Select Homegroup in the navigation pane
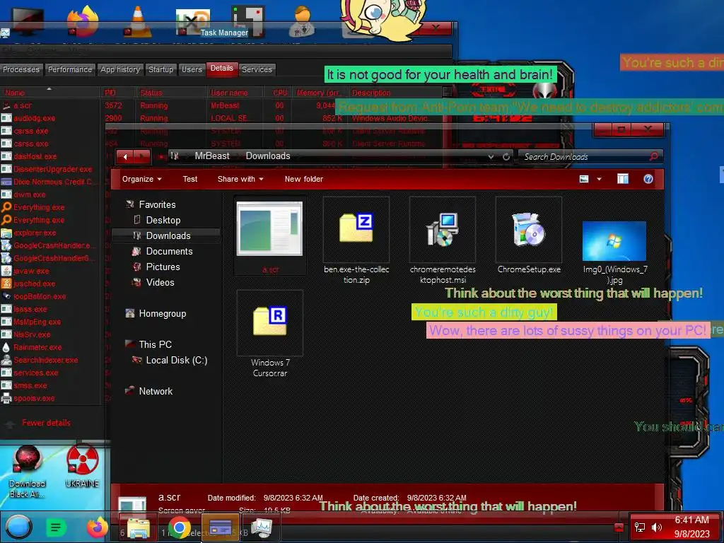The height and width of the screenshot is (543, 724). tap(162, 313)
